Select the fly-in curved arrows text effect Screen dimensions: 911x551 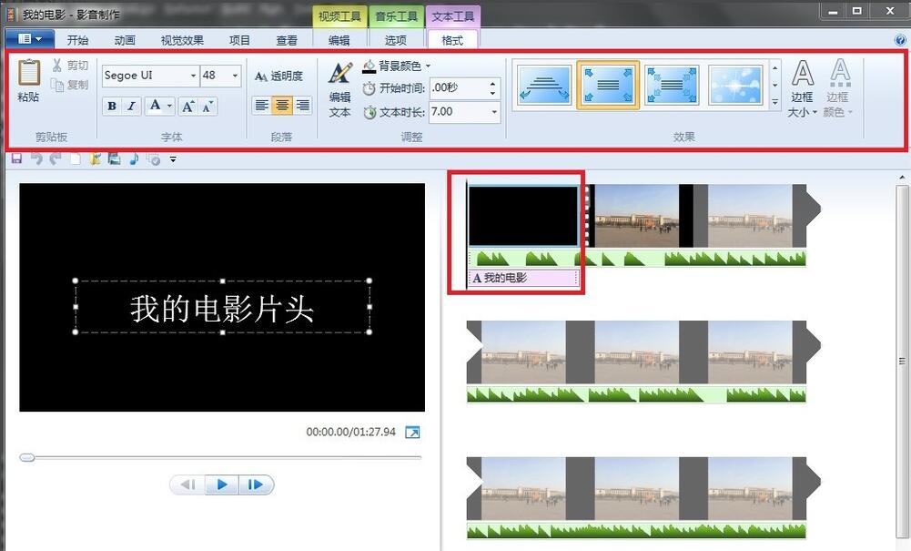click(x=544, y=85)
